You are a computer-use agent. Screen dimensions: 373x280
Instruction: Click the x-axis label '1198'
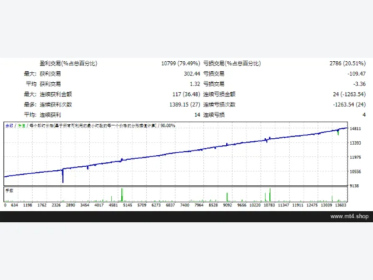pyautogui.click(x=27, y=205)
